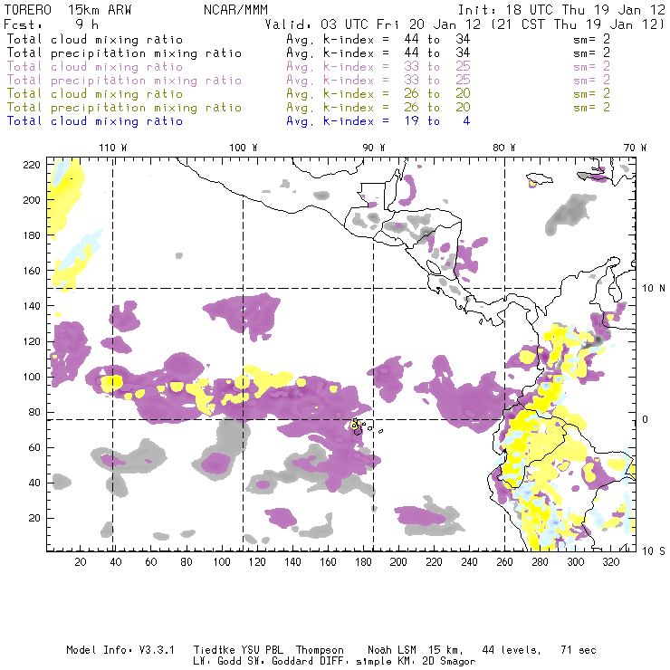Select the "80 W" longitude label
Viewport: 670px width, 670px height.
click(x=504, y=148)
